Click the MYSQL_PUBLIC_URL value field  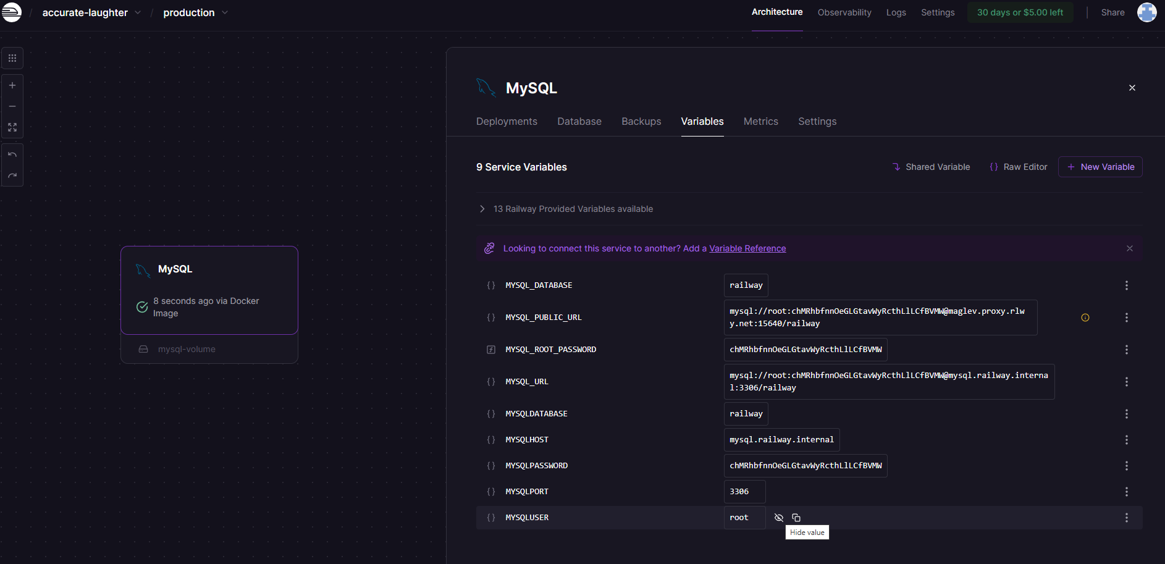coord(880,318)
